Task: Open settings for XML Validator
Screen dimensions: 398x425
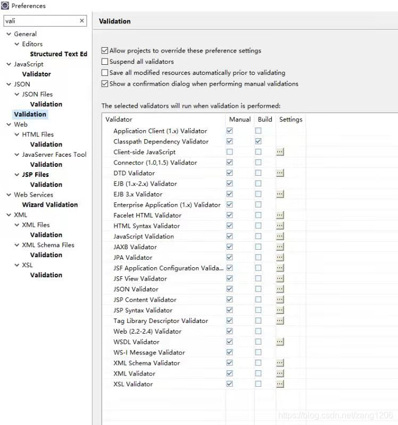Action: 280,373
